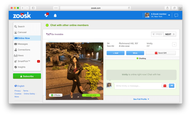Click the ONLINE NOW badge on photo

[91, 95]
